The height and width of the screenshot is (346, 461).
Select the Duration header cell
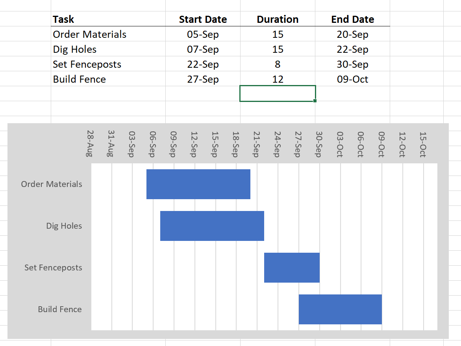point(278,19)
